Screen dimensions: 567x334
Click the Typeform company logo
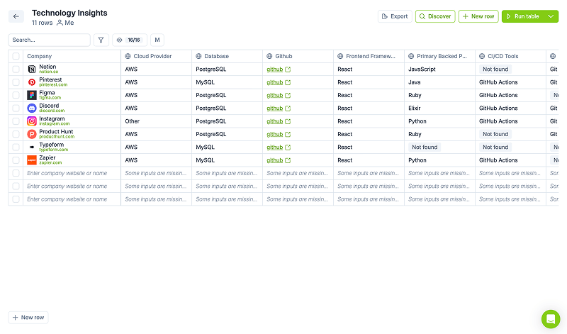coord(32,147)
